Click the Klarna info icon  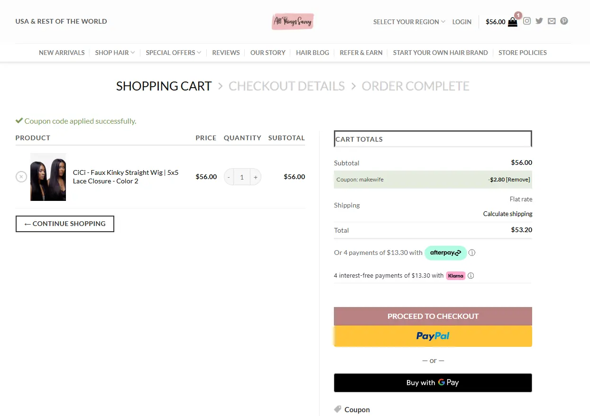click(x=470, y=275)
